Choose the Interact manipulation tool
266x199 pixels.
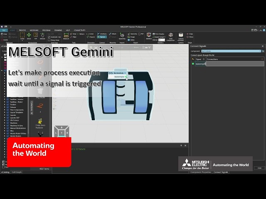click(x=42, y=36)
